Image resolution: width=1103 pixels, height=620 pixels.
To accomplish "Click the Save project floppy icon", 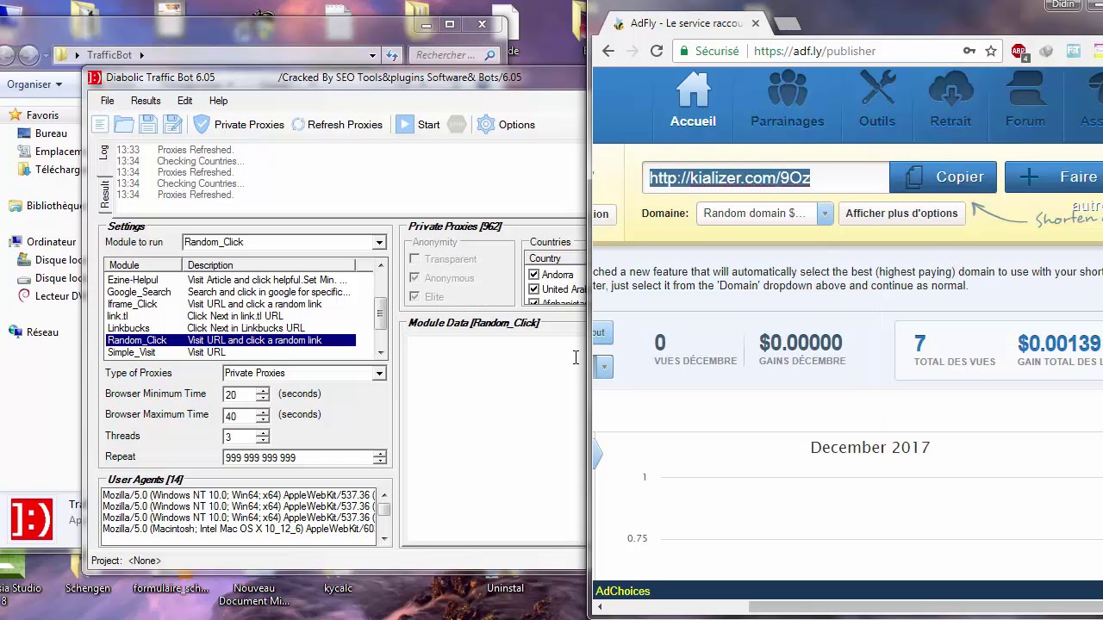I will click(148, 125).
